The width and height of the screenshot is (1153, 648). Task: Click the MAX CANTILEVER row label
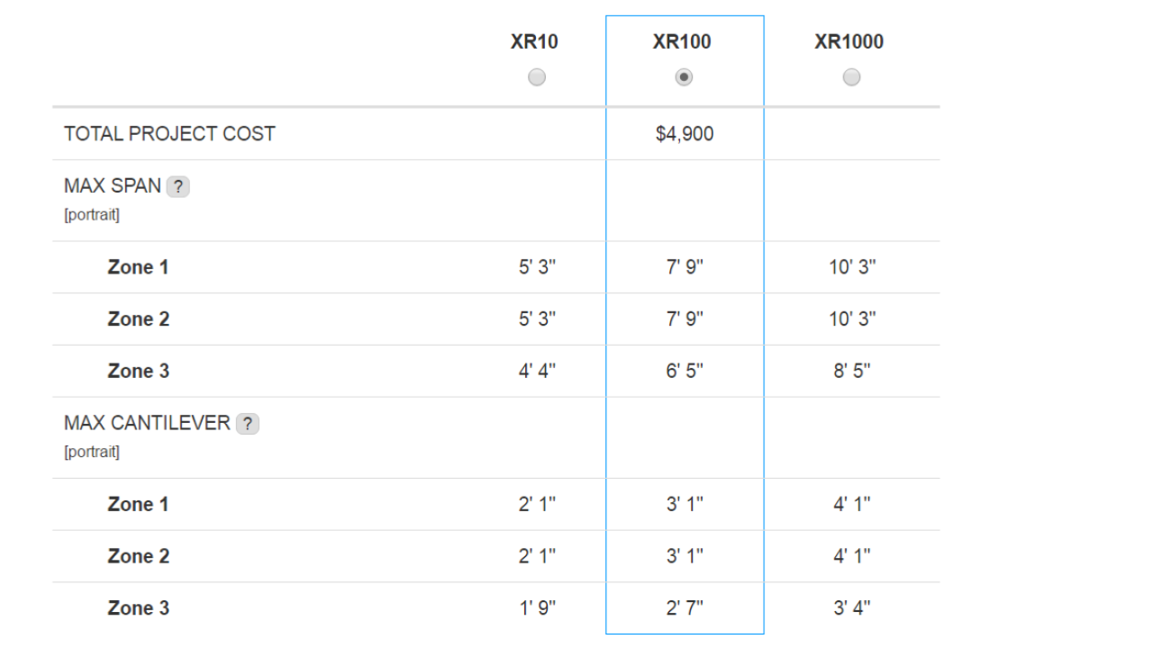pyautogui.click(x=147, y=423)
